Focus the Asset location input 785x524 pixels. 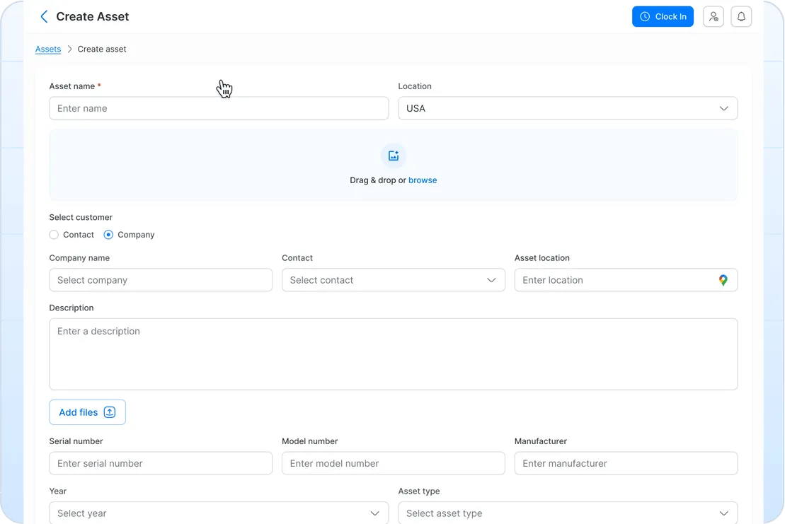click(x=626, y=280)
